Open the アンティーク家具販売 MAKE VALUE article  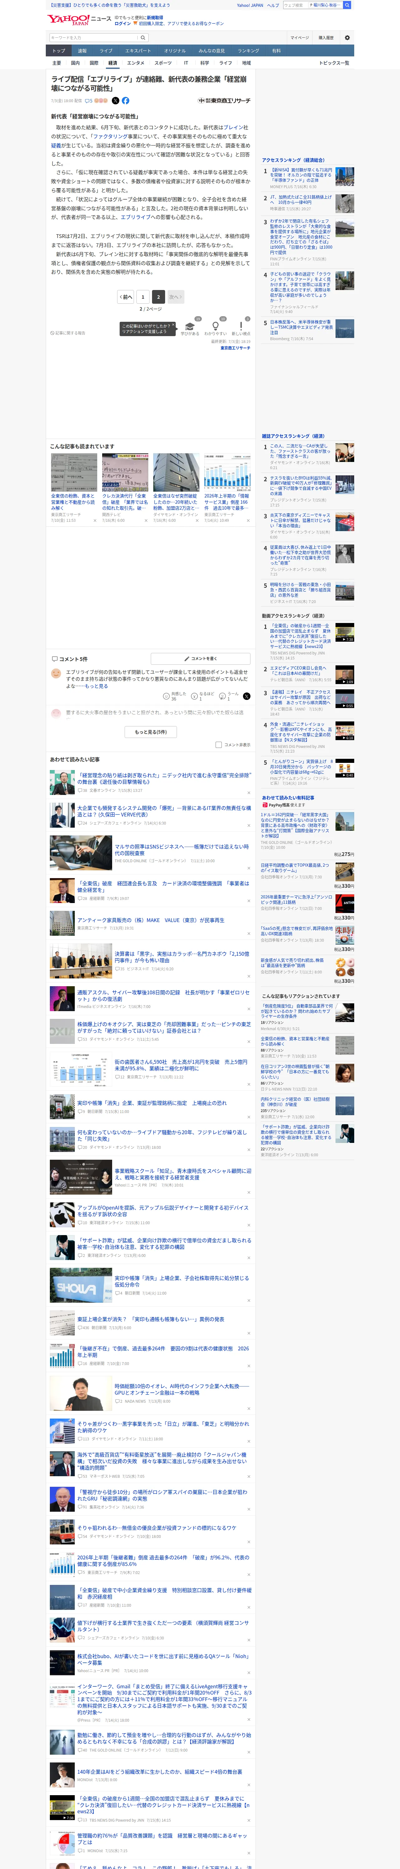tap(151, 920)
